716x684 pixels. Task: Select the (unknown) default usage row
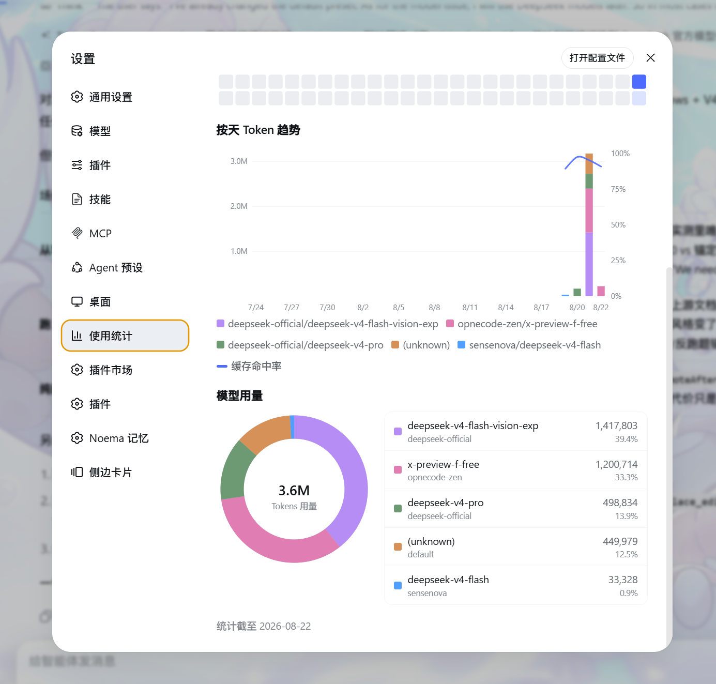click(x=515, y=547)
